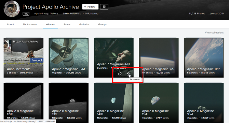Open the Groups tab
The image size is (229, 123).
(103, 24)
